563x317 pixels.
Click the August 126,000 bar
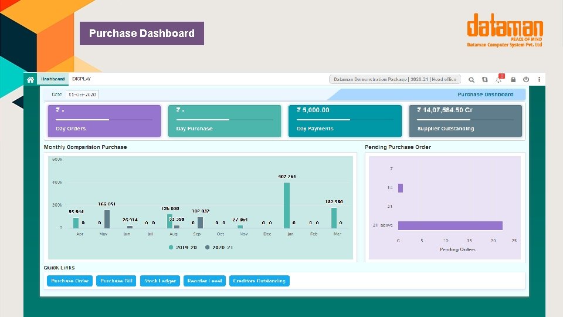[170, 221]
